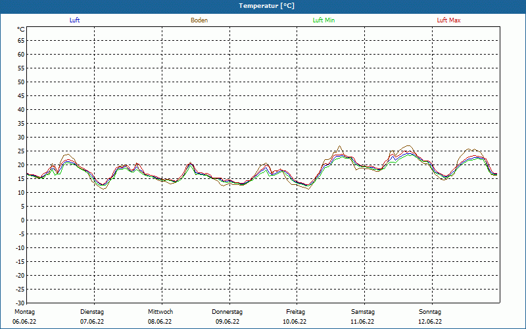
Task: Click the date 12.06.22
Action: coord(430,322)
